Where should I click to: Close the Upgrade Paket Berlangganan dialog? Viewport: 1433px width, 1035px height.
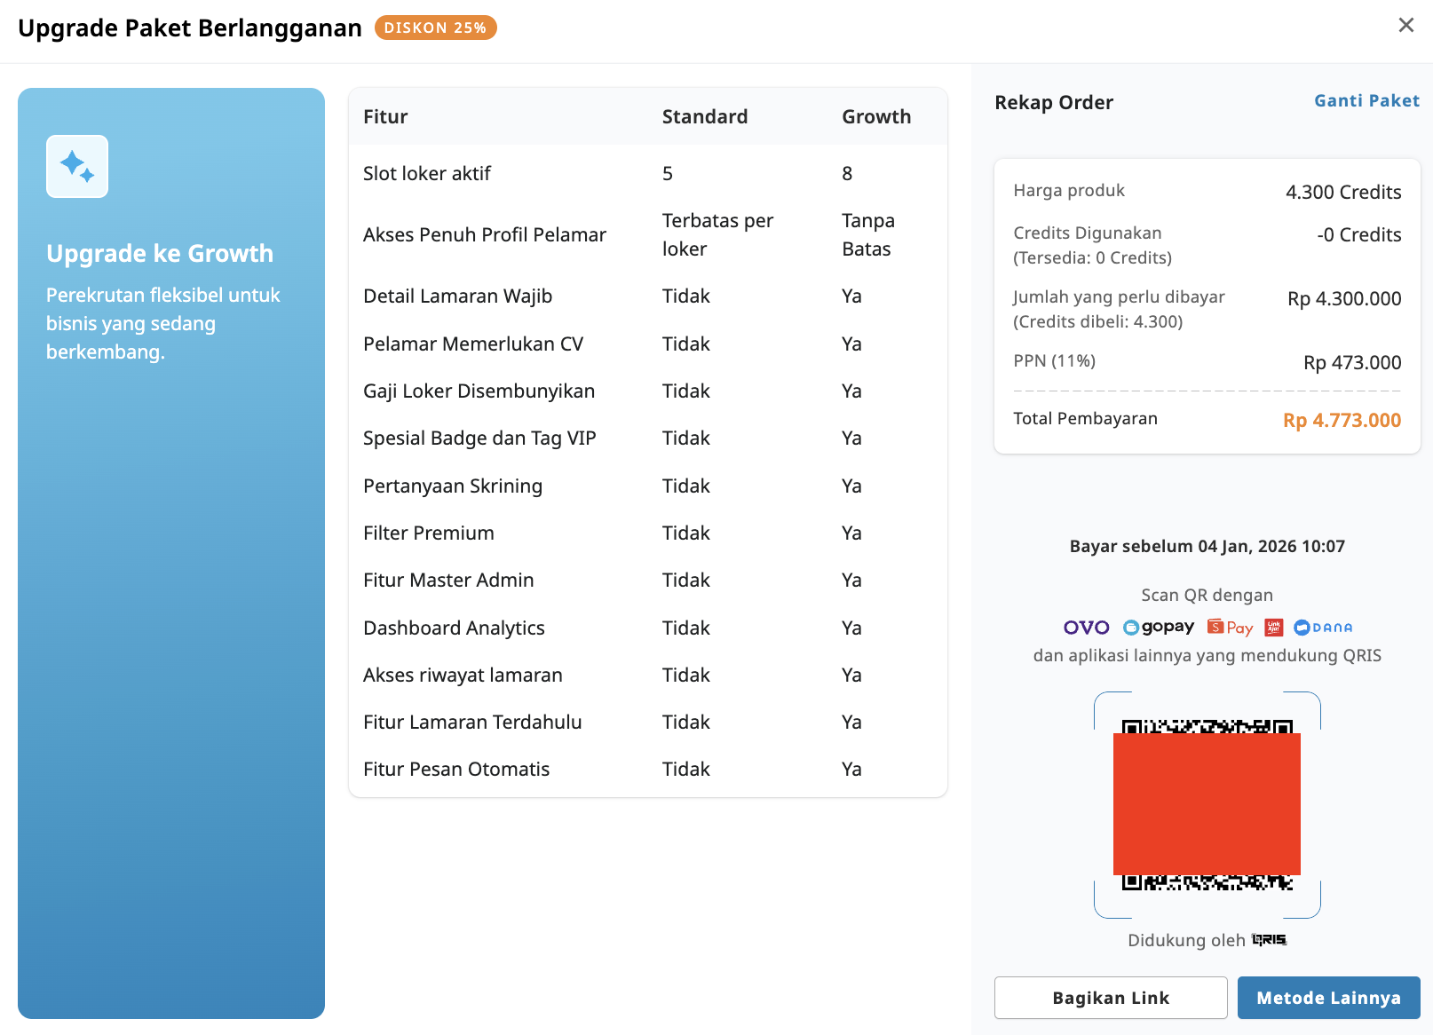coord(1405,25)
